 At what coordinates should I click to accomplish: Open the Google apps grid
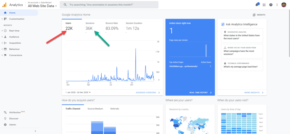[264, 5]
